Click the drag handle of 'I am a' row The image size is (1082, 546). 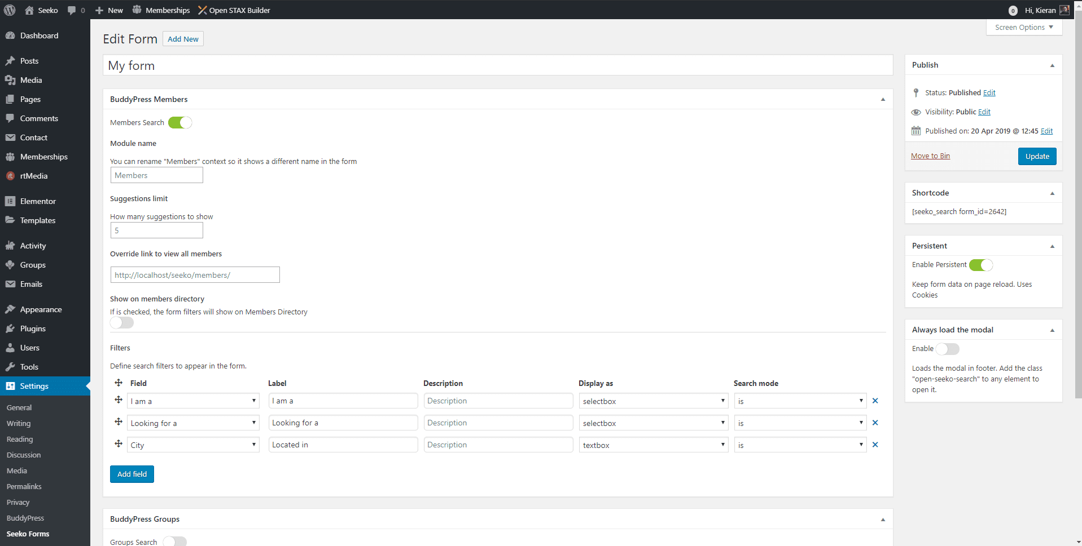119,399
